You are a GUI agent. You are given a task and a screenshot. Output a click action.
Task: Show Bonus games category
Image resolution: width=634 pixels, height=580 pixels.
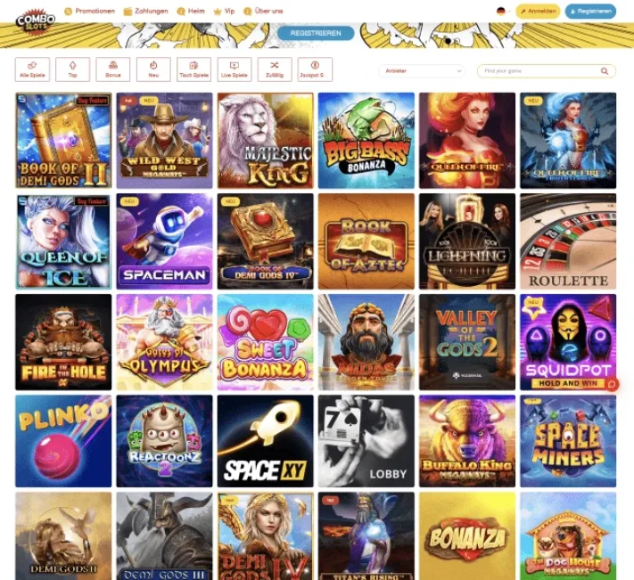113,69
